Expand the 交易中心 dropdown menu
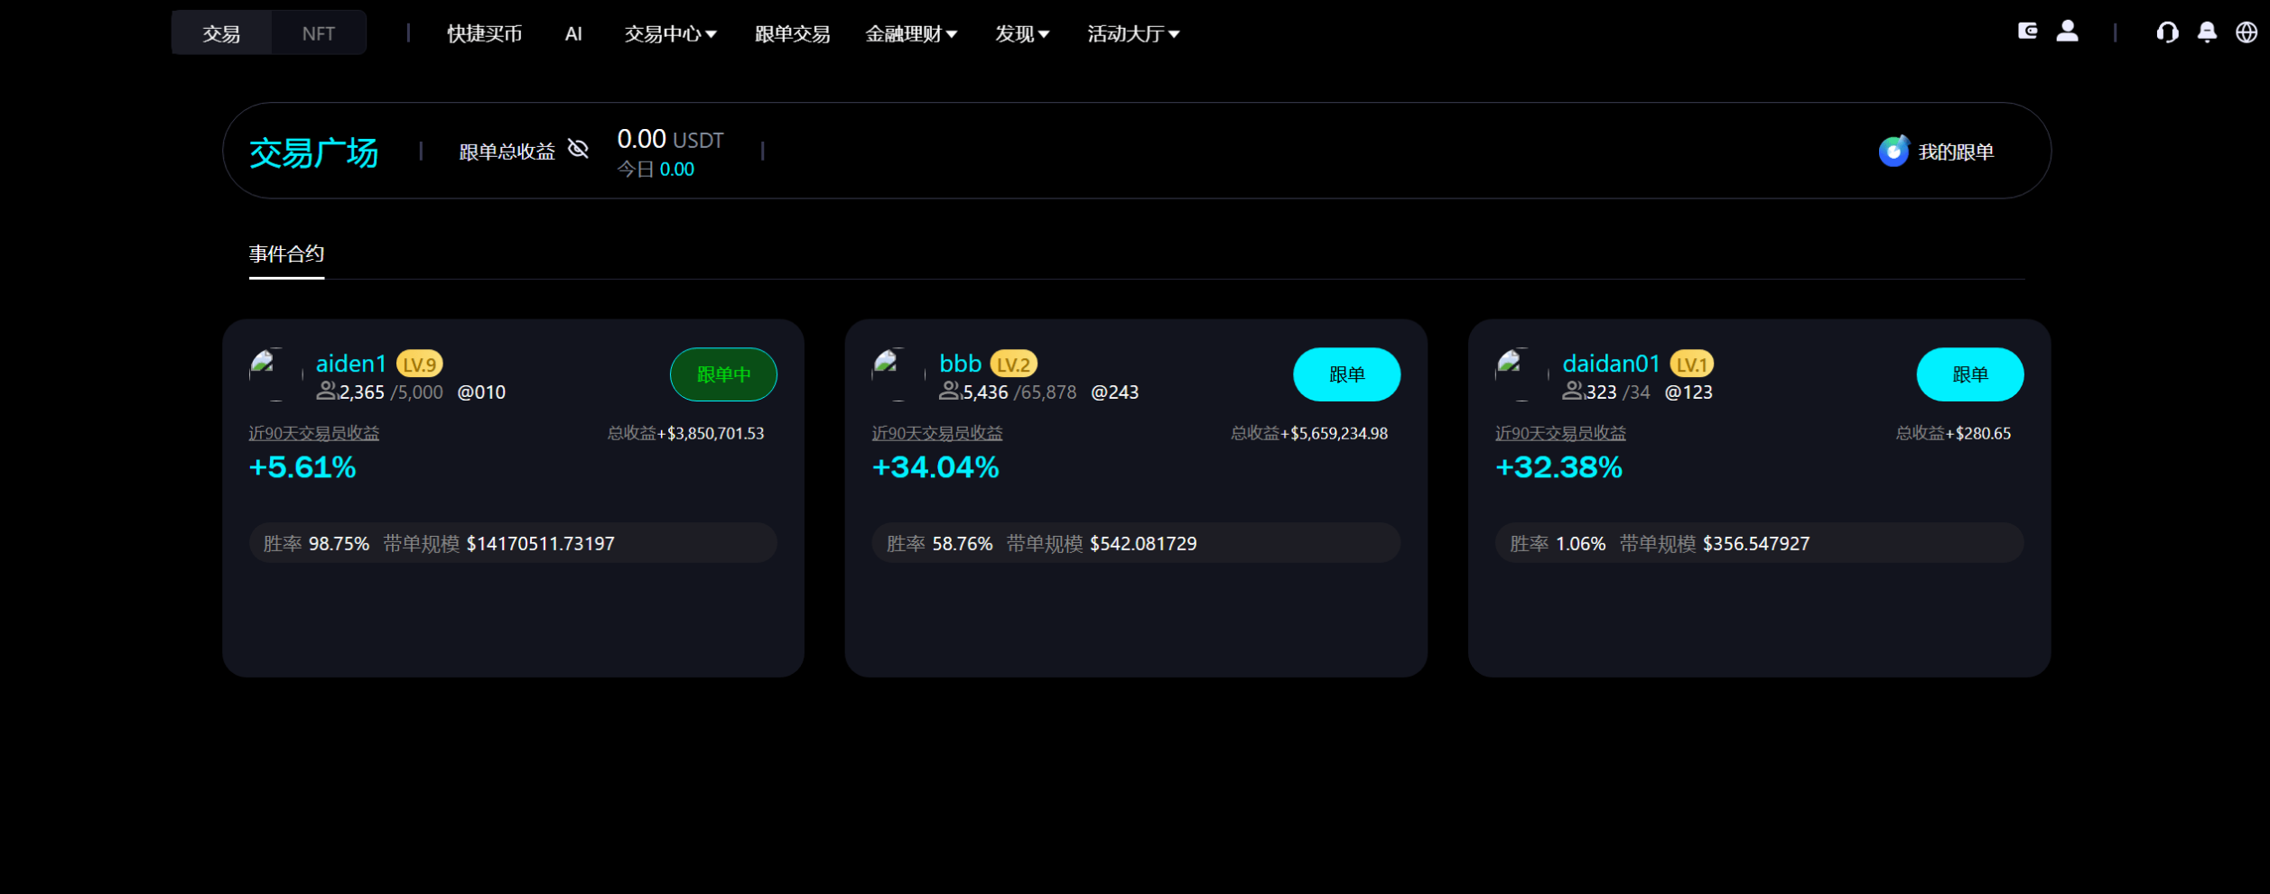Viewport: 2270px width, 894px height. [x=669, y=33]
